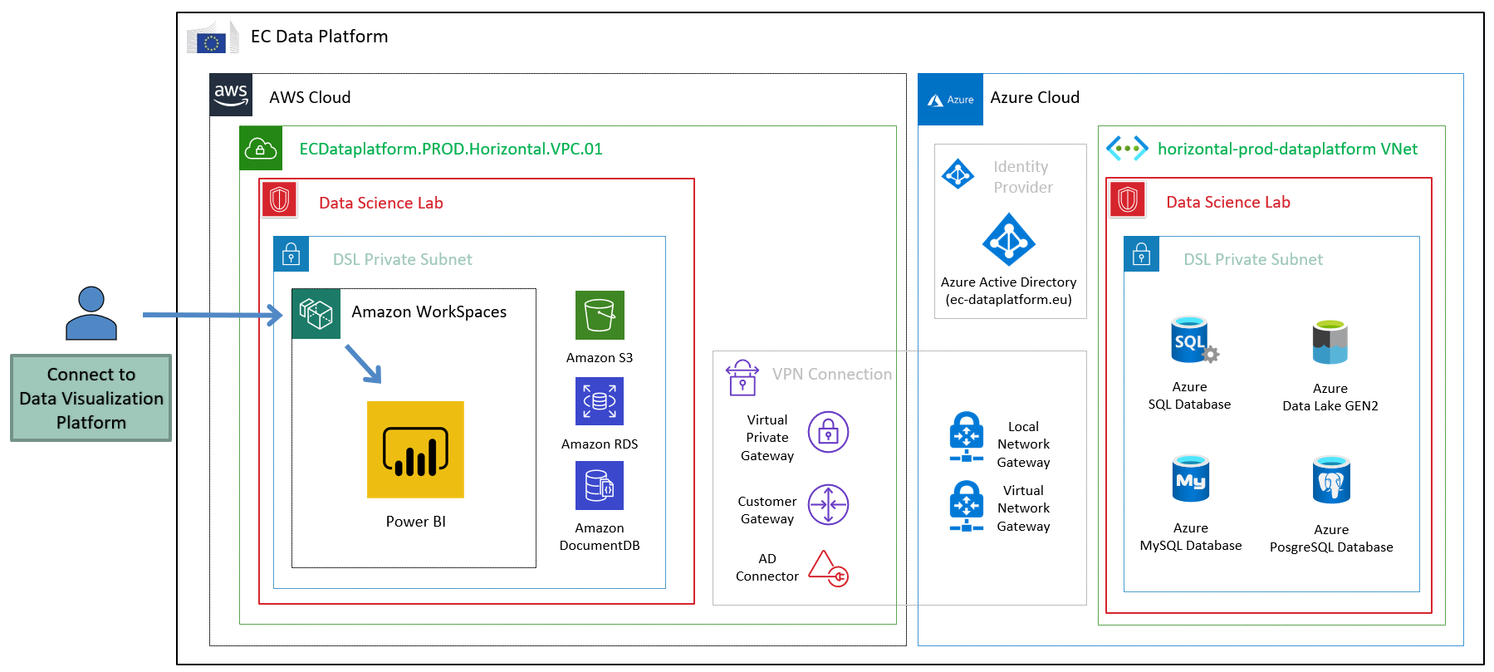Viewport: 1494px width, 672px height.
Task: Click the Azure MySQL Database icon
Action: tap(1191, 478)
